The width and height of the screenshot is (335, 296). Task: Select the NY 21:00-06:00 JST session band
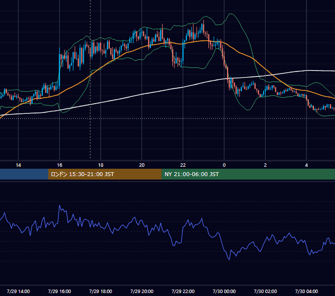tap(248, 174)
